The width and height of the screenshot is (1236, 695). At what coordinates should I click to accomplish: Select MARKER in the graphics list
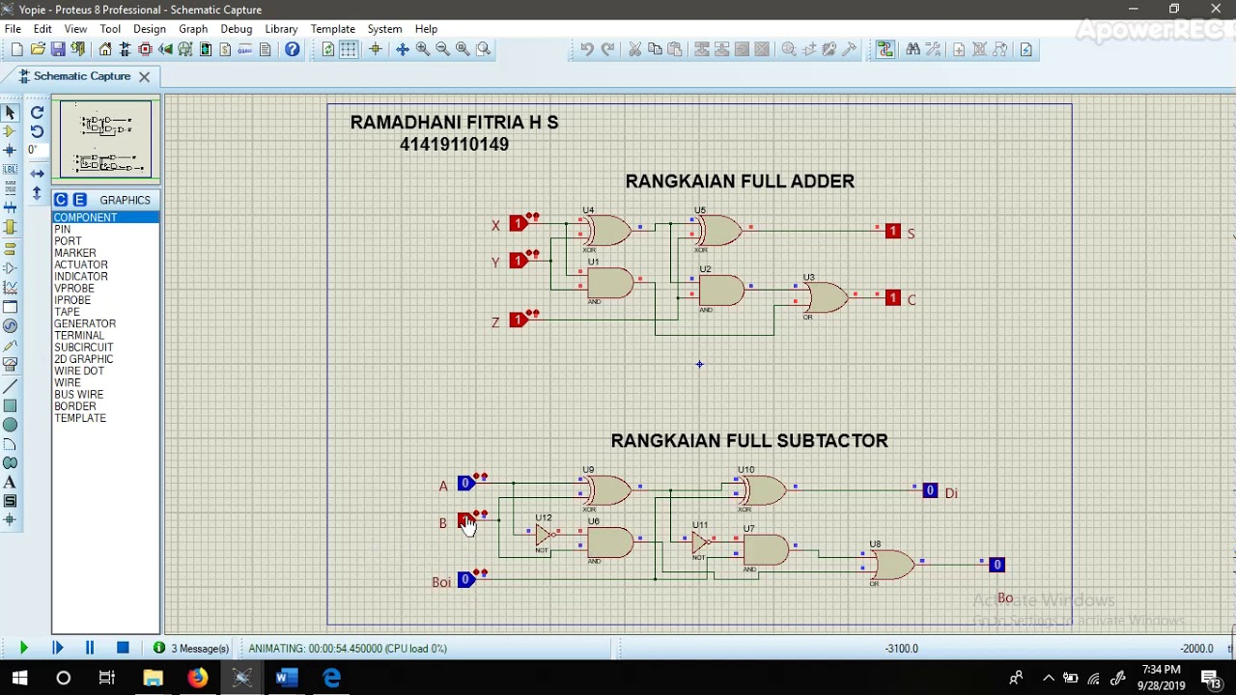(105, 253)
